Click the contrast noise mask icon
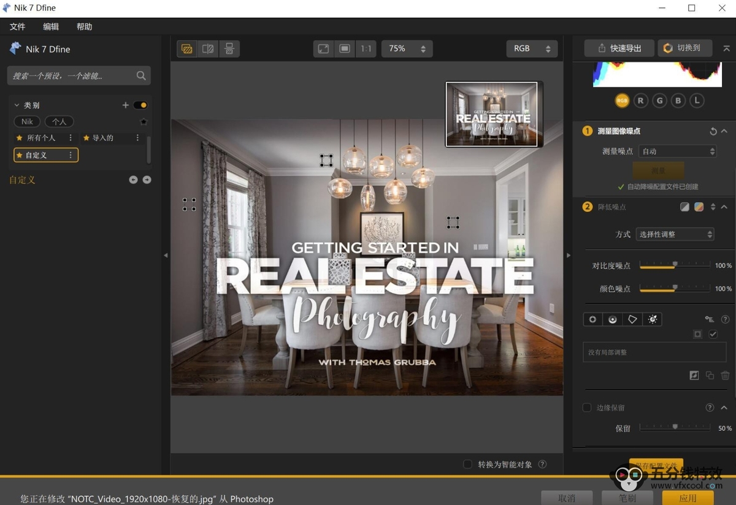 click(x=685, y=207)
